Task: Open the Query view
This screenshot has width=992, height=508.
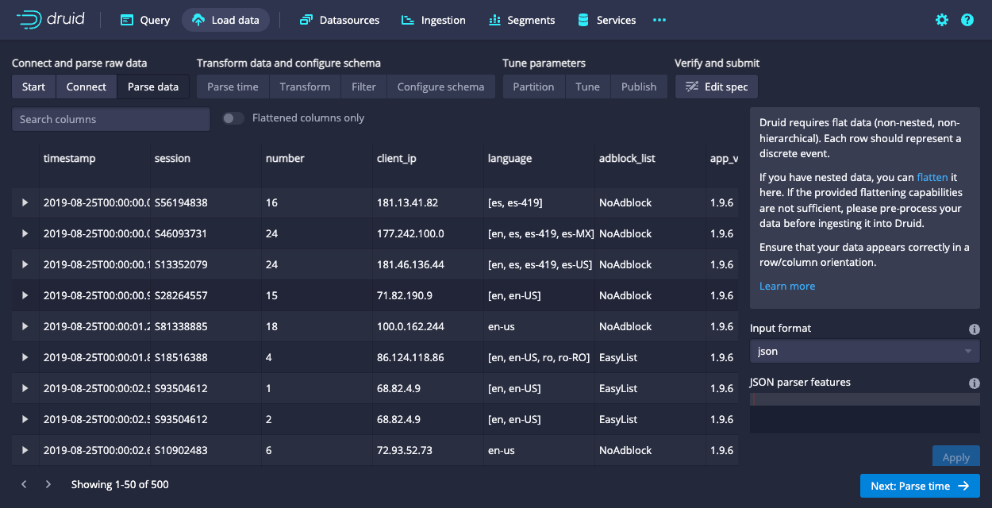Action: (x=144, y=20)
